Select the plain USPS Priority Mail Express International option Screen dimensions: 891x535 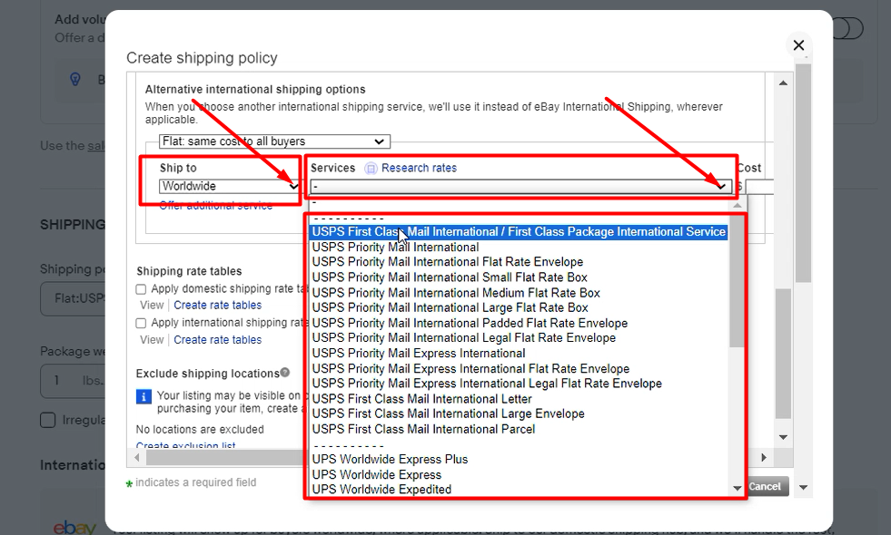click(419, 353)
